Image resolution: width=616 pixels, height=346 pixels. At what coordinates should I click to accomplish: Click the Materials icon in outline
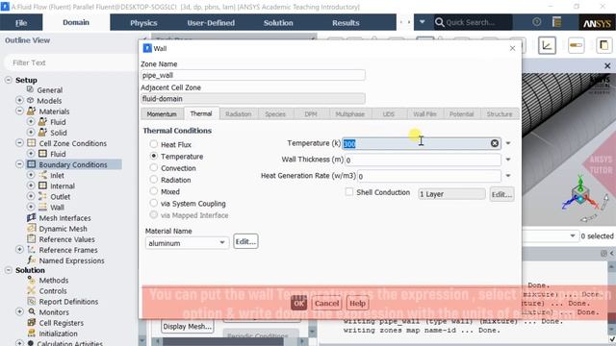click(x=31, y=111)
